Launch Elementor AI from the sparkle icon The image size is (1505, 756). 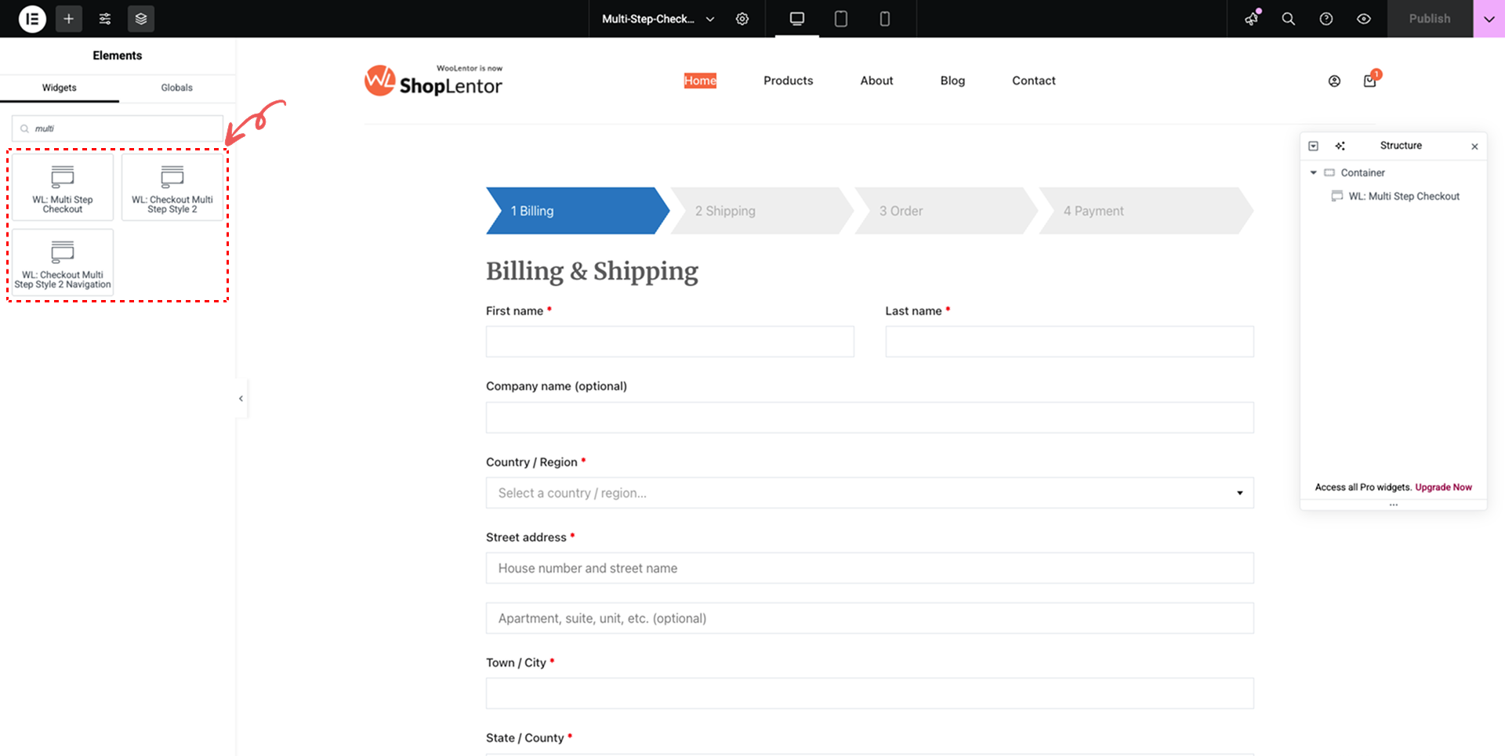coord(1251,19)
